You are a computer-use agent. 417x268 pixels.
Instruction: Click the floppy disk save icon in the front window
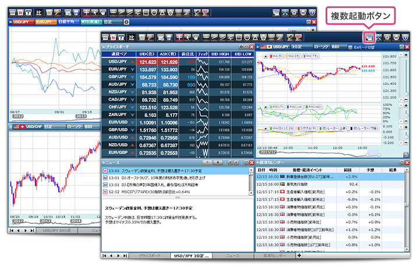pos(169,37)
